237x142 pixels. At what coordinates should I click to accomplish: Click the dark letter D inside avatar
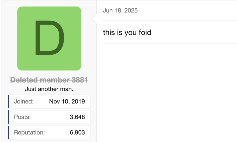point(49,38)
